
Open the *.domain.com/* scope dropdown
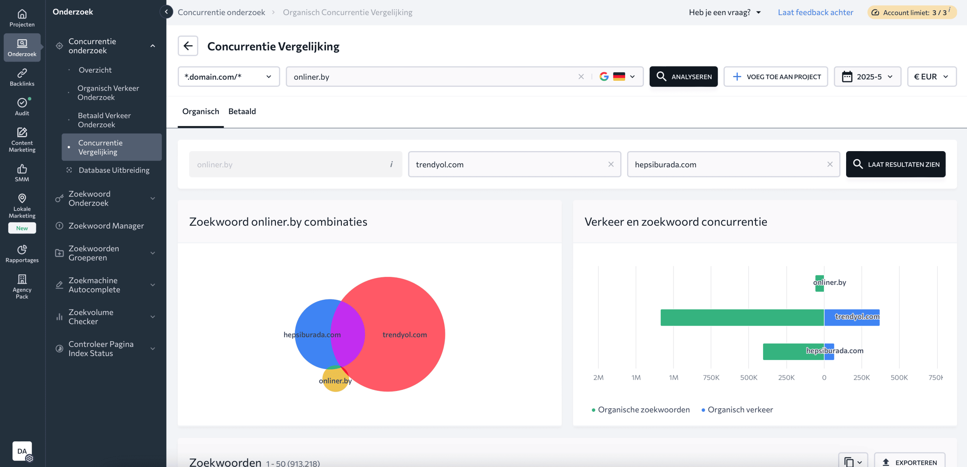(229, 77)
